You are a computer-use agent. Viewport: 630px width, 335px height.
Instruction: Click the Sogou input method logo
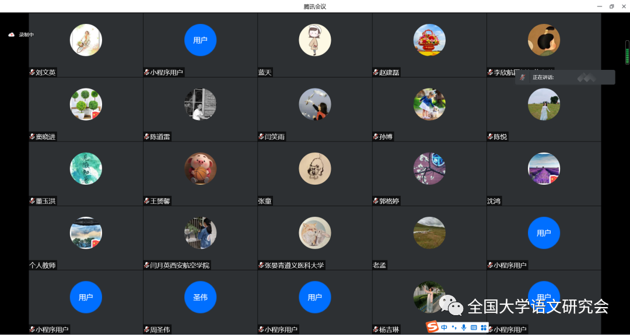tap(433, 327)
